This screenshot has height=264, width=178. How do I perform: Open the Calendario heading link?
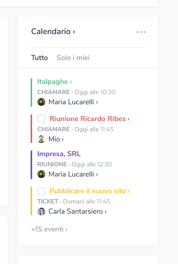pos(53,32)
